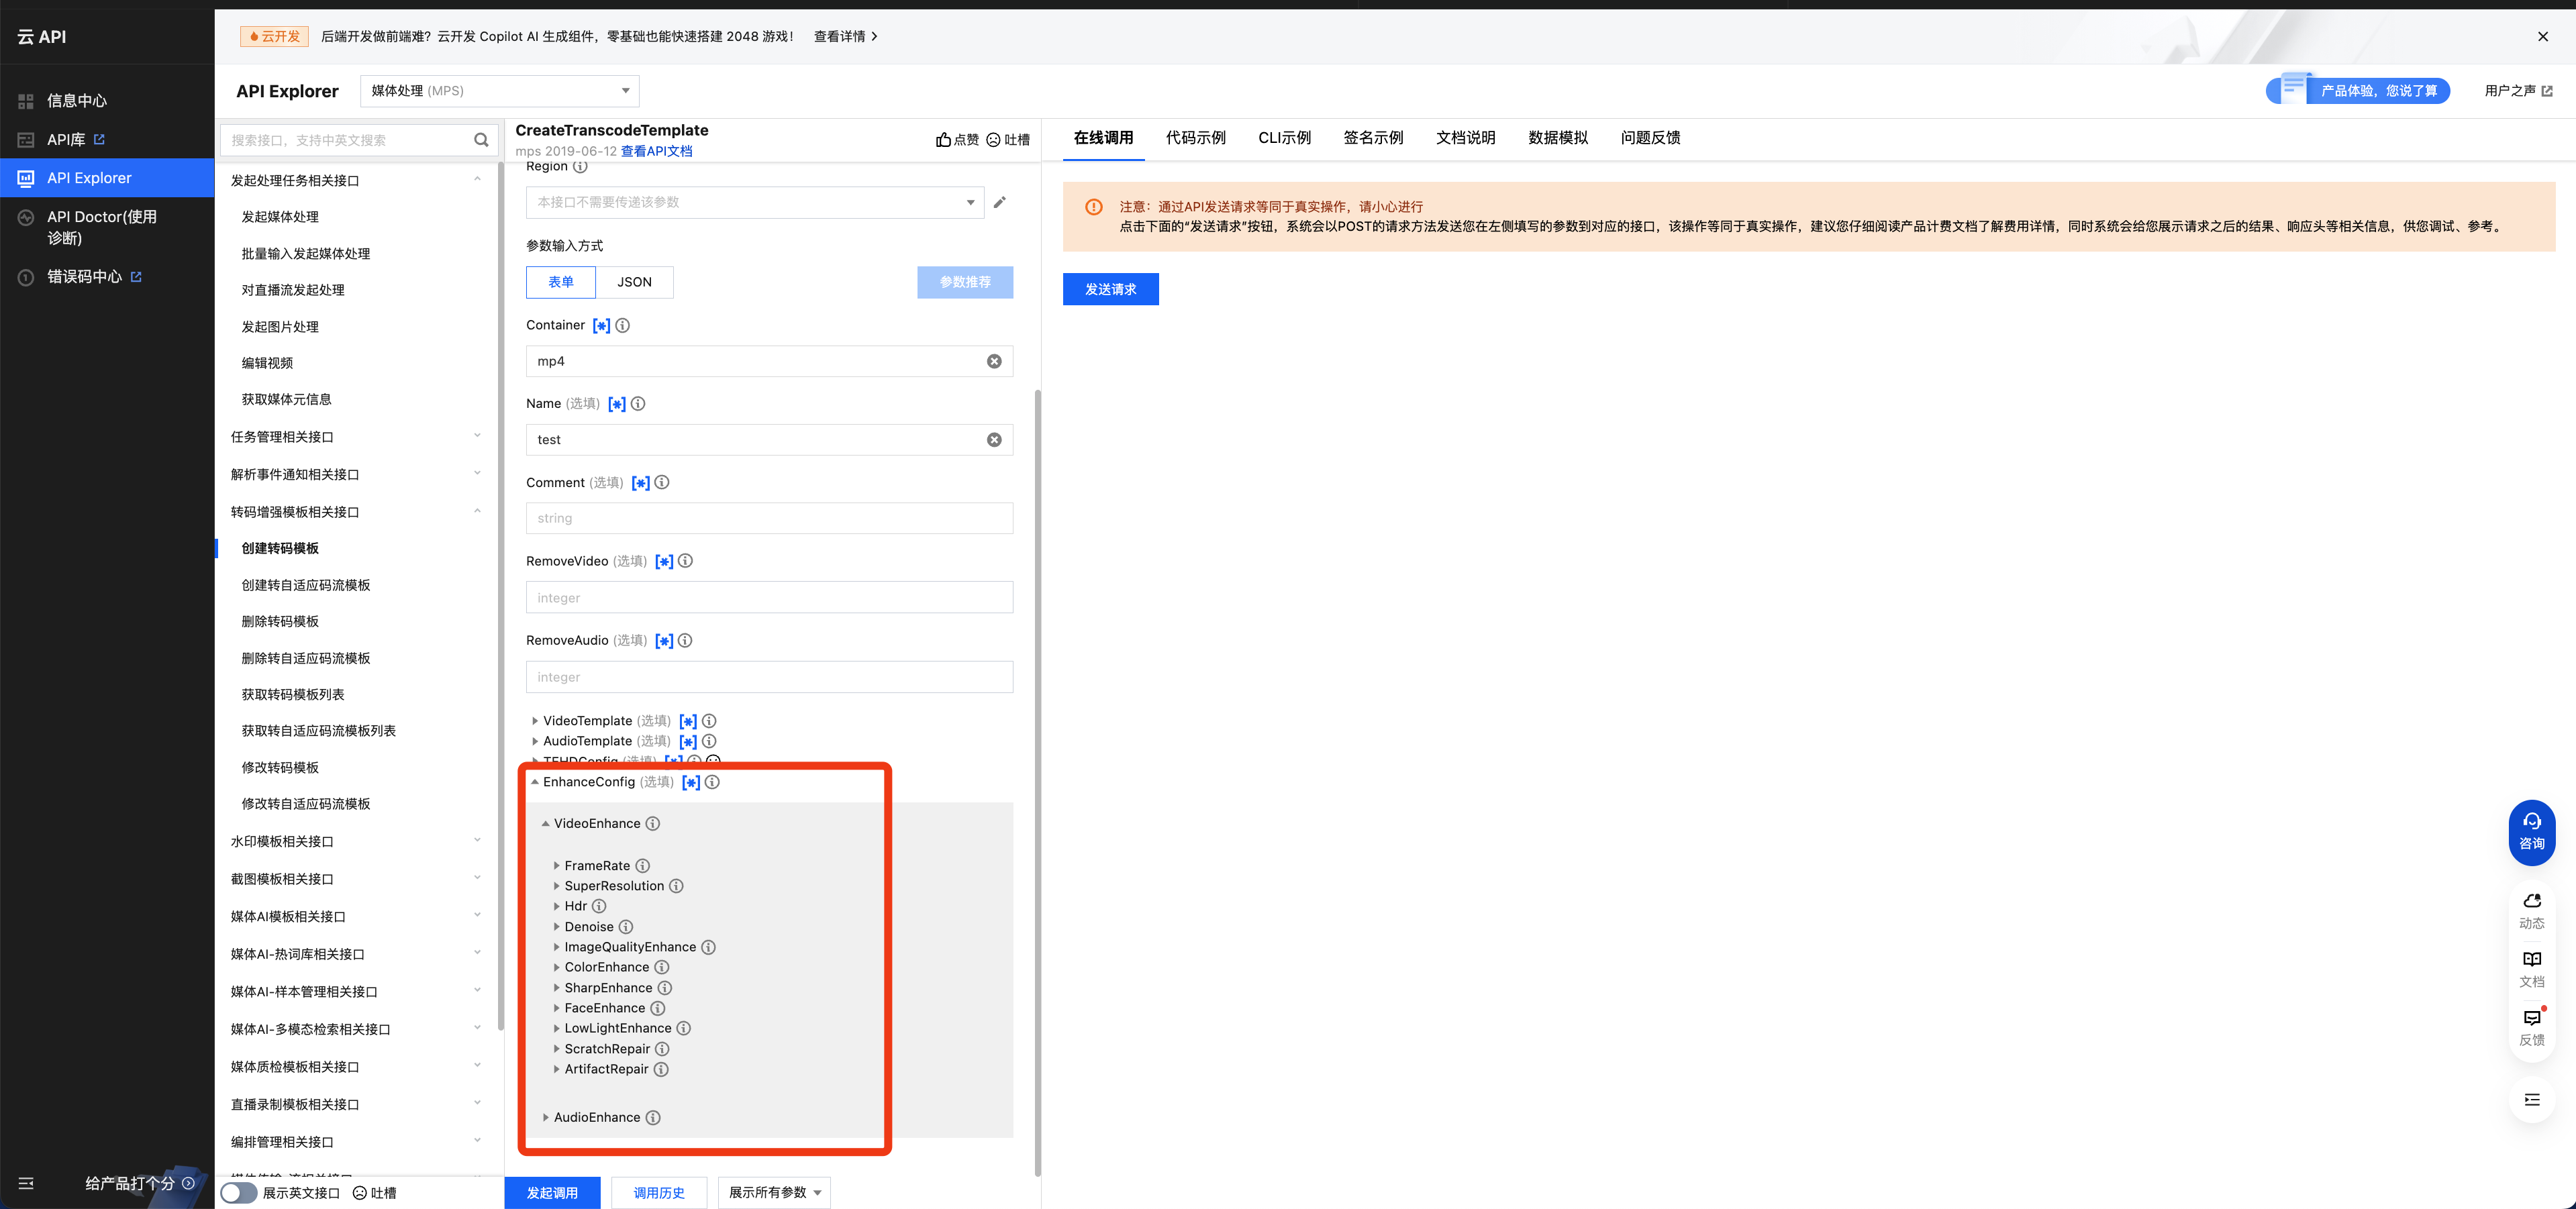Click the pencil edit icon beside Region field

[999, 202]
